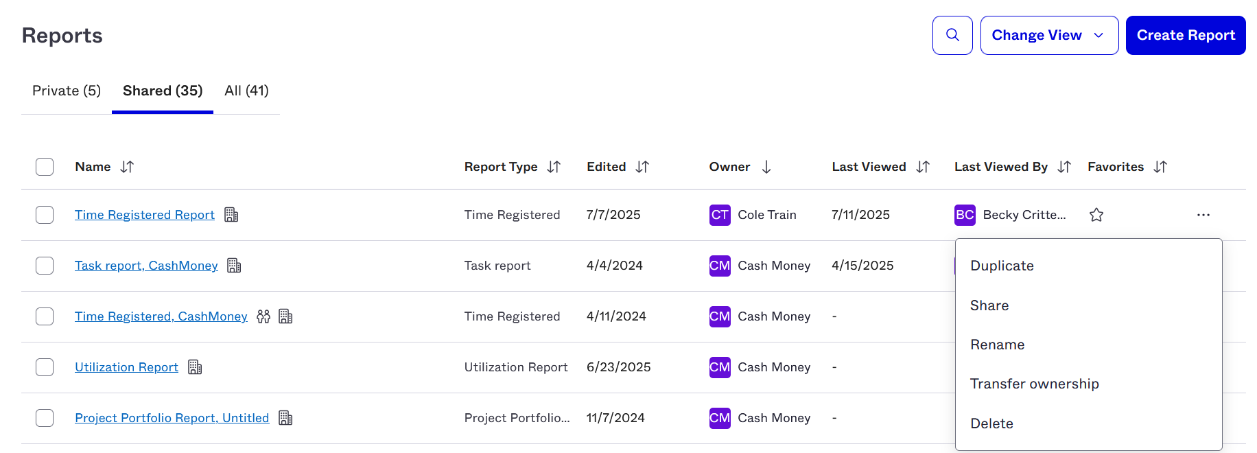Click the 11/7/2024 edited date
The height and width of the screenshot is (453, 1257).
[615, 418]
